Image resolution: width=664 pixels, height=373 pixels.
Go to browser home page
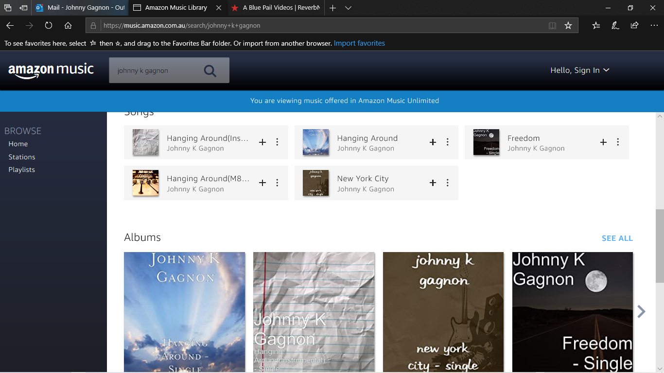point(68,25)
